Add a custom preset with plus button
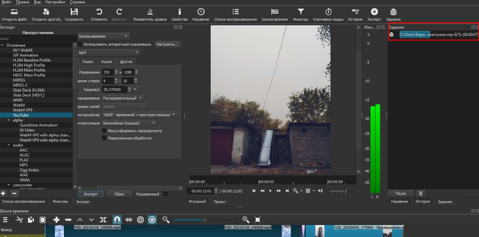Viewport: 479px width, 237px height. [x=3, y=194]
